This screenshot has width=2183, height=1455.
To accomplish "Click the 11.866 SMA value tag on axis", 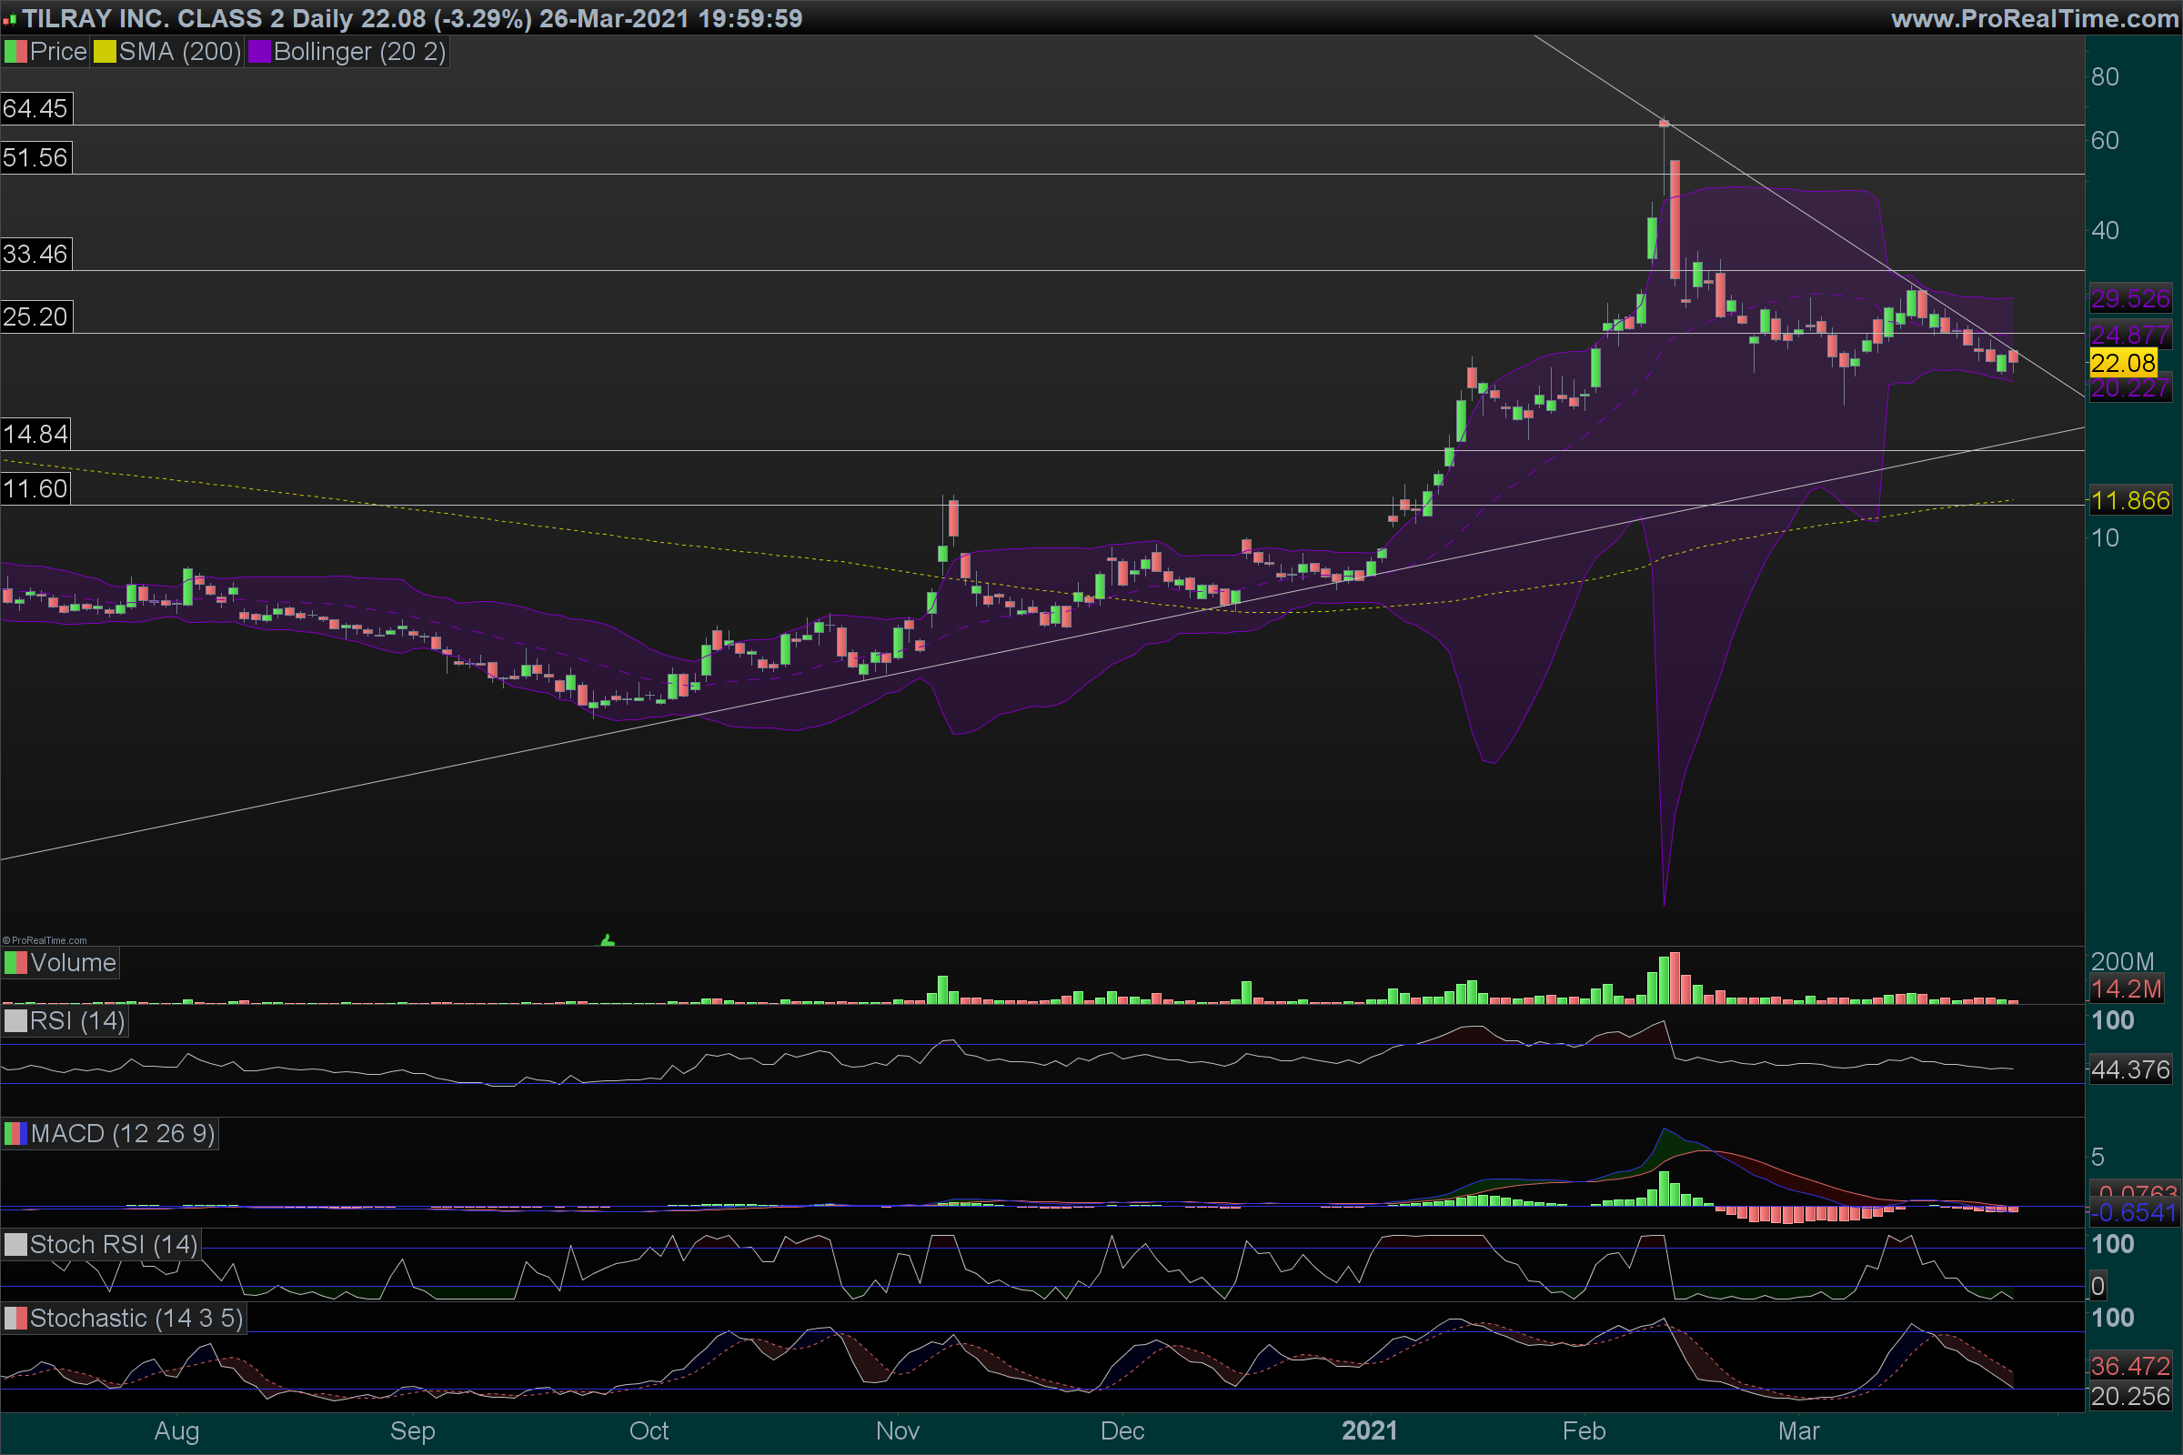I will point(2129,501).
